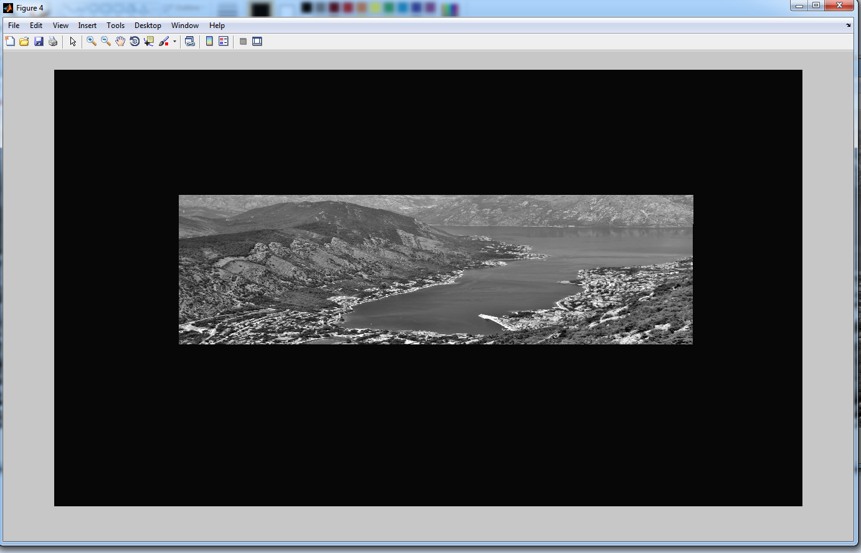Open the View menu
This screenshot has width=861, height=553.
[60, 26]
